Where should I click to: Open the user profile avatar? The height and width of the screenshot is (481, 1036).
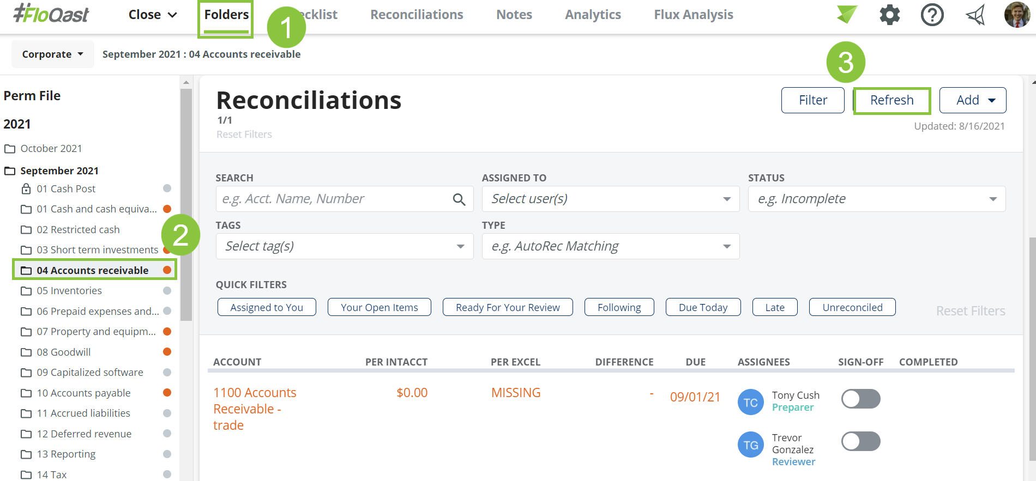click(x=1017, y=15)
